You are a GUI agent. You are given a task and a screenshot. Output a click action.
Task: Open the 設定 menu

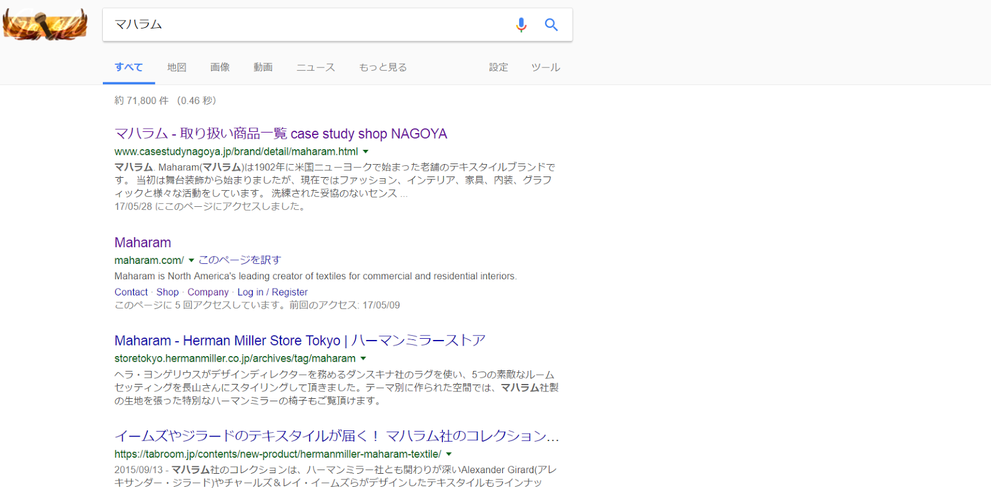(499, 68)
